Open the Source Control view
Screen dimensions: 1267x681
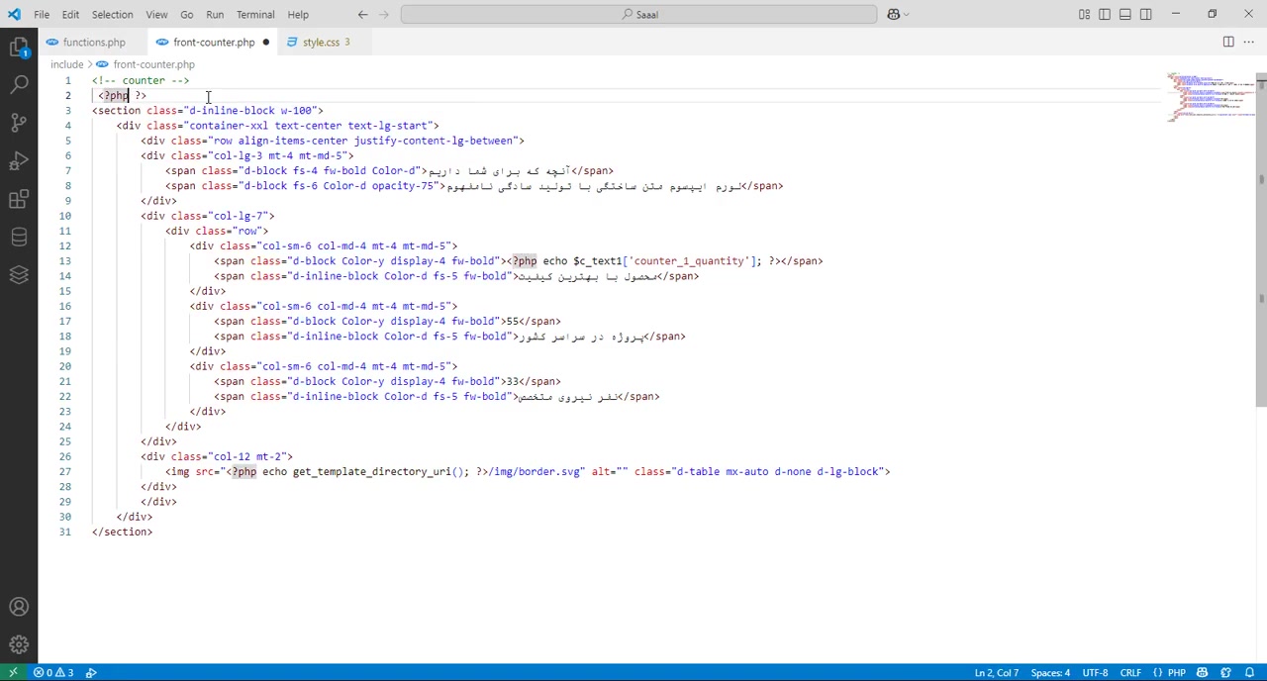[19, 123]
